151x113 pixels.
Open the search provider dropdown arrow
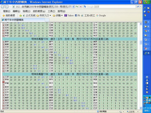pos(141,7)
